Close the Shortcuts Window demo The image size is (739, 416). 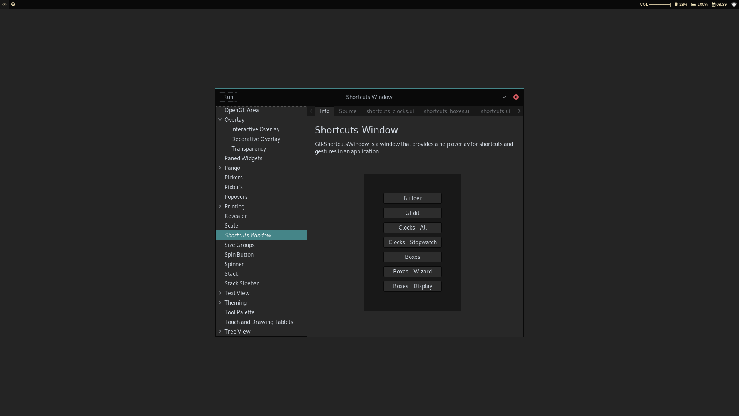tap(516, 97)
